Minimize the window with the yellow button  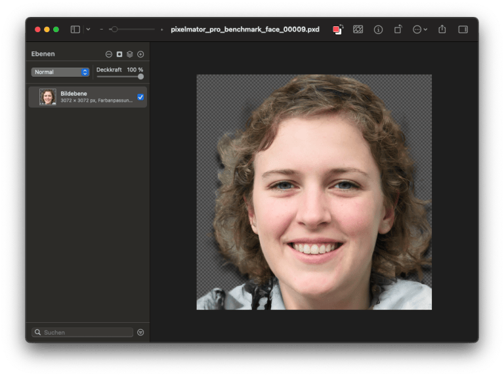(x=47, y=30)
